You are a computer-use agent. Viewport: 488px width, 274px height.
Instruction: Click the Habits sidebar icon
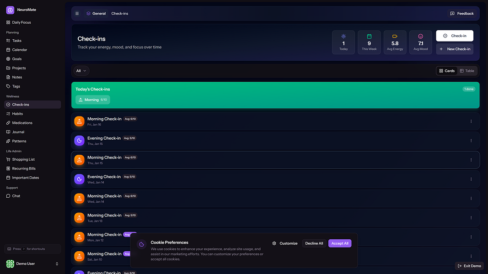click(8, 114)
